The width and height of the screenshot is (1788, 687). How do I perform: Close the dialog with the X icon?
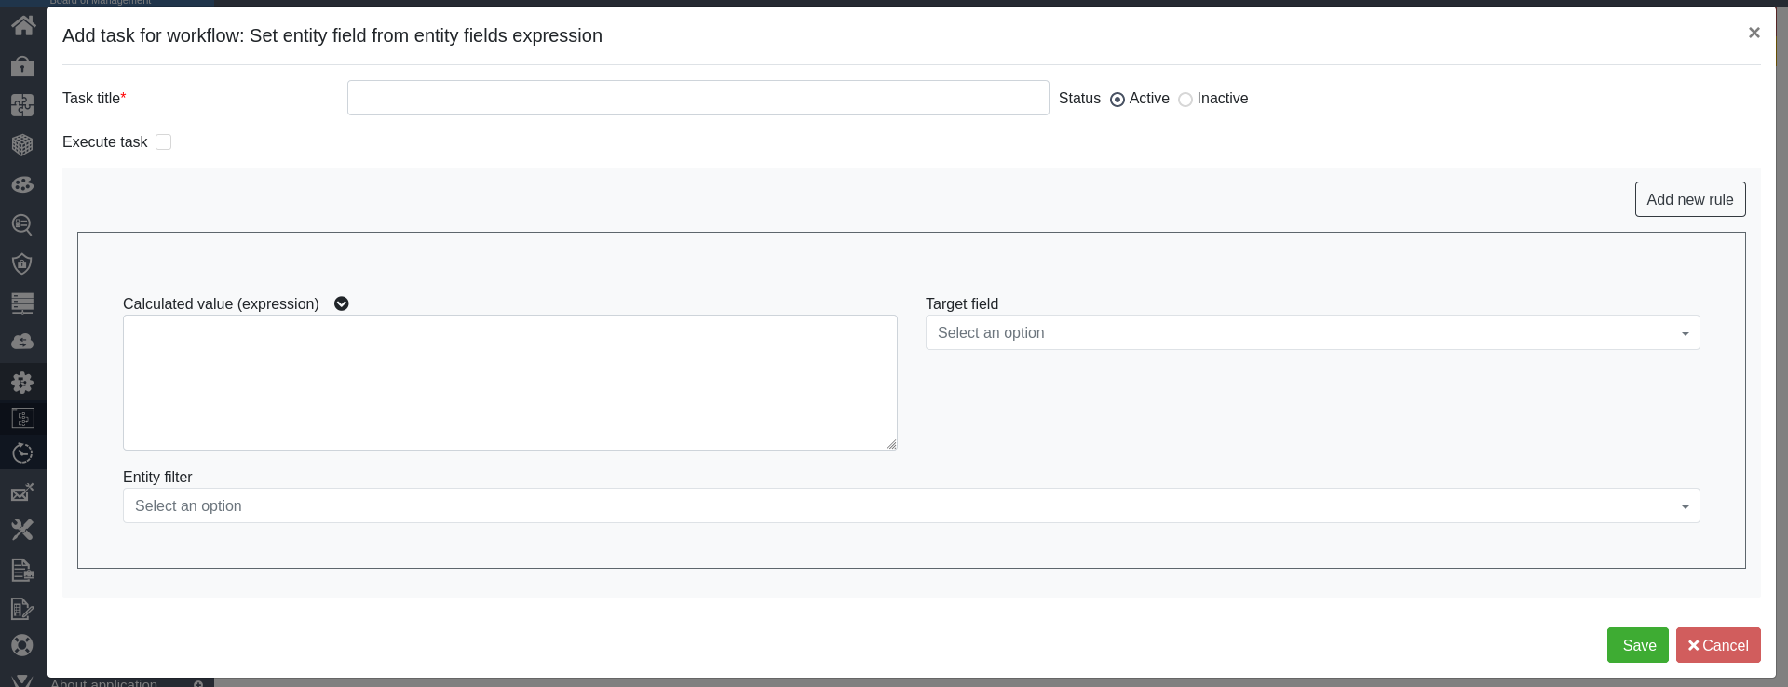coord(1754,33)
